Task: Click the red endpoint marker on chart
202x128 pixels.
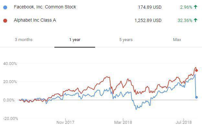Action: click(x=196, y=70)
